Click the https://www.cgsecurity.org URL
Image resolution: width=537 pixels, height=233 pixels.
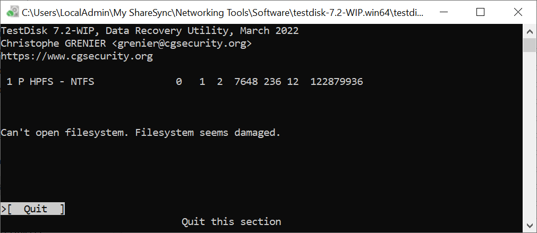(76, 56)
